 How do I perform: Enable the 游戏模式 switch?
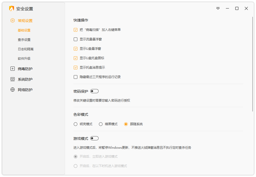pos(94,138)
